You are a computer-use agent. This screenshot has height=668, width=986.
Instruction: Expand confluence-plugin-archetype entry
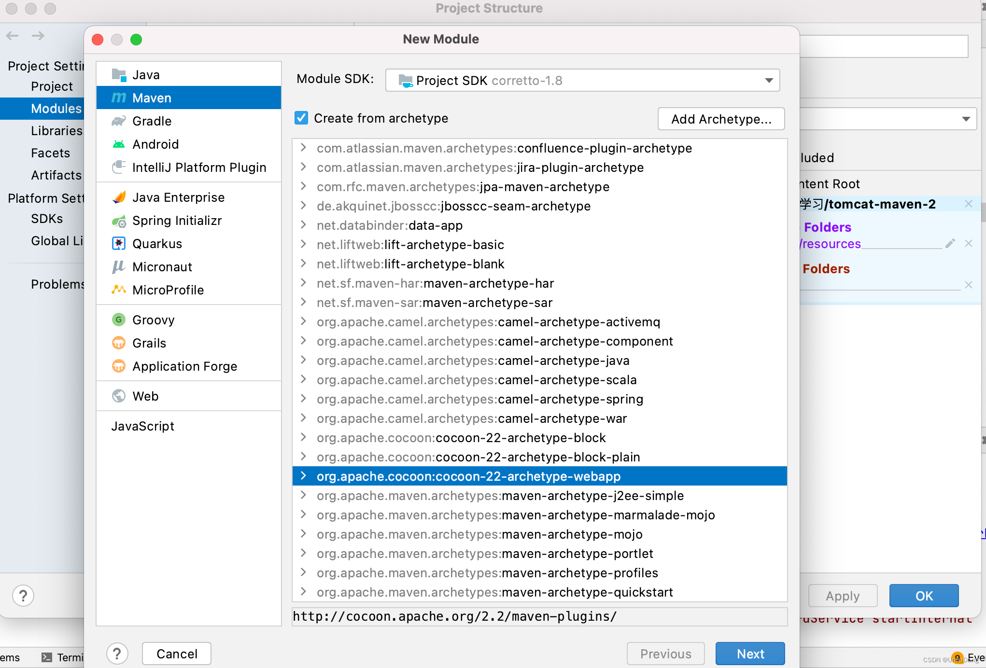(x=303, y=148)
